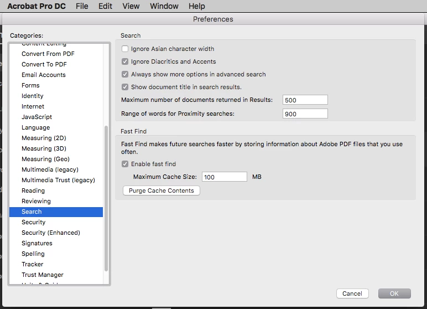Open the File menu
The width and height of the screenshot is (427, 309).
82,6
